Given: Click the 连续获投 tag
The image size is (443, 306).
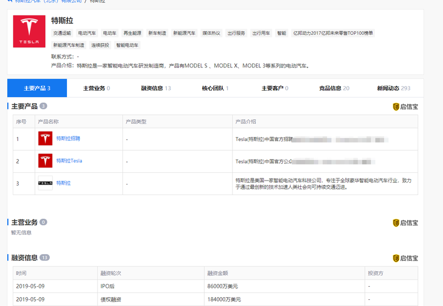Looking at the screenshot, I should pos(100,45).
